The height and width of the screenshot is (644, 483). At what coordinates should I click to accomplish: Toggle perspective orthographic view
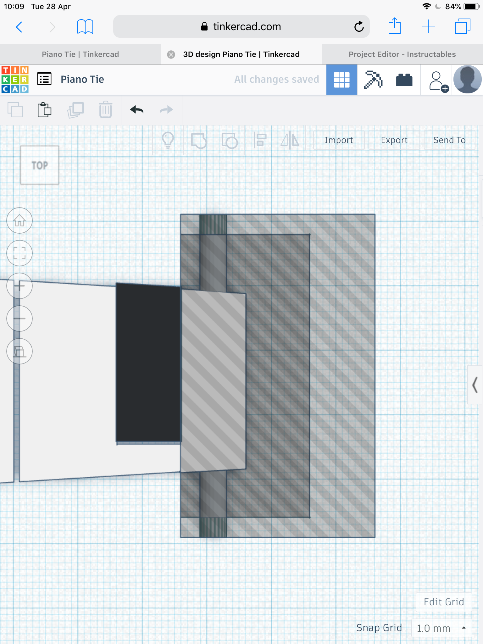(x=19, y=351)
